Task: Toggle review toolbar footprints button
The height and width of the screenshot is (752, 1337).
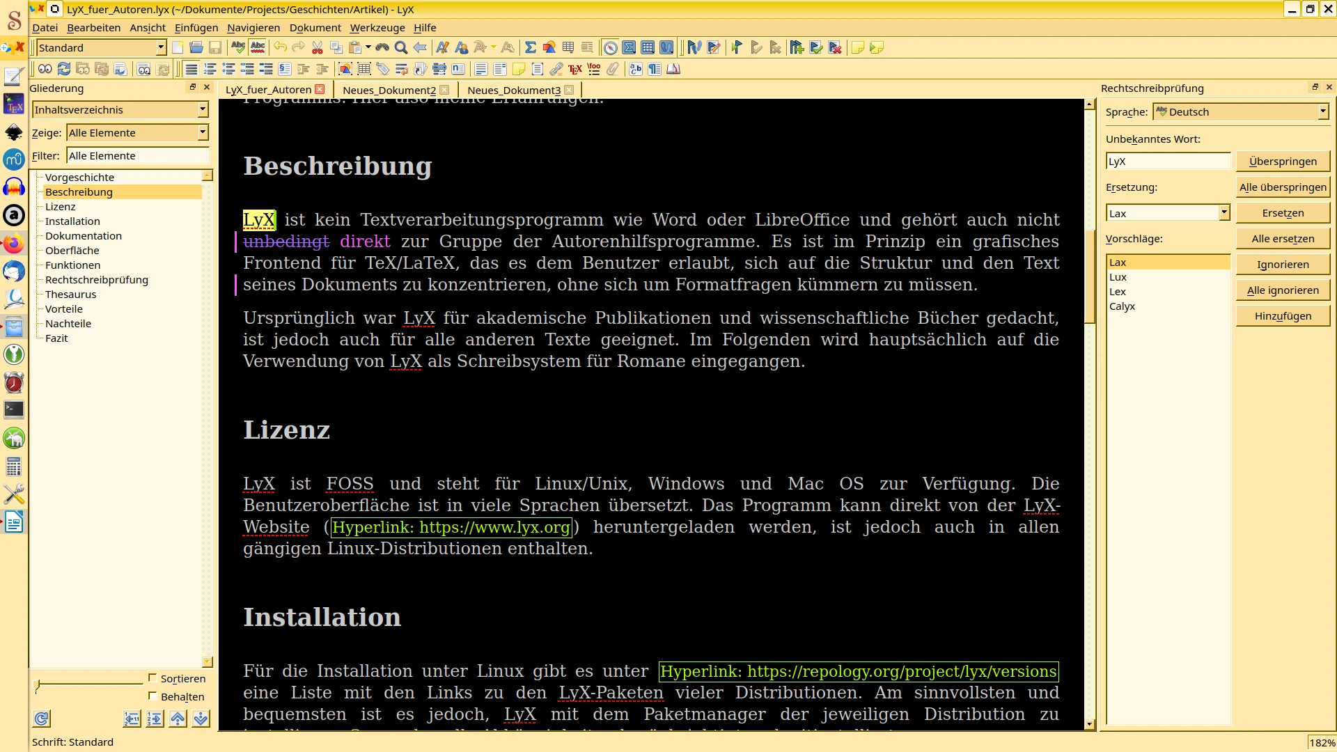Action: pos(666,47)
